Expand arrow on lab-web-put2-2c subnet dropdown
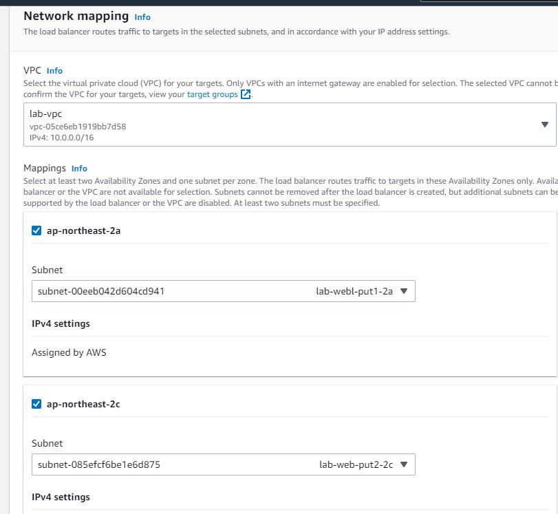 tap(404, 464)
